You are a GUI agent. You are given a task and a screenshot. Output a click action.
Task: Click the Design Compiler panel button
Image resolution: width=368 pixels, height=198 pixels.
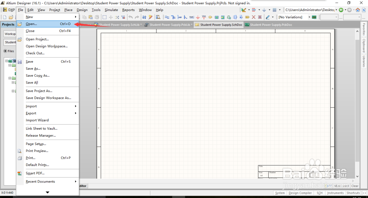[x=300, y=193]
